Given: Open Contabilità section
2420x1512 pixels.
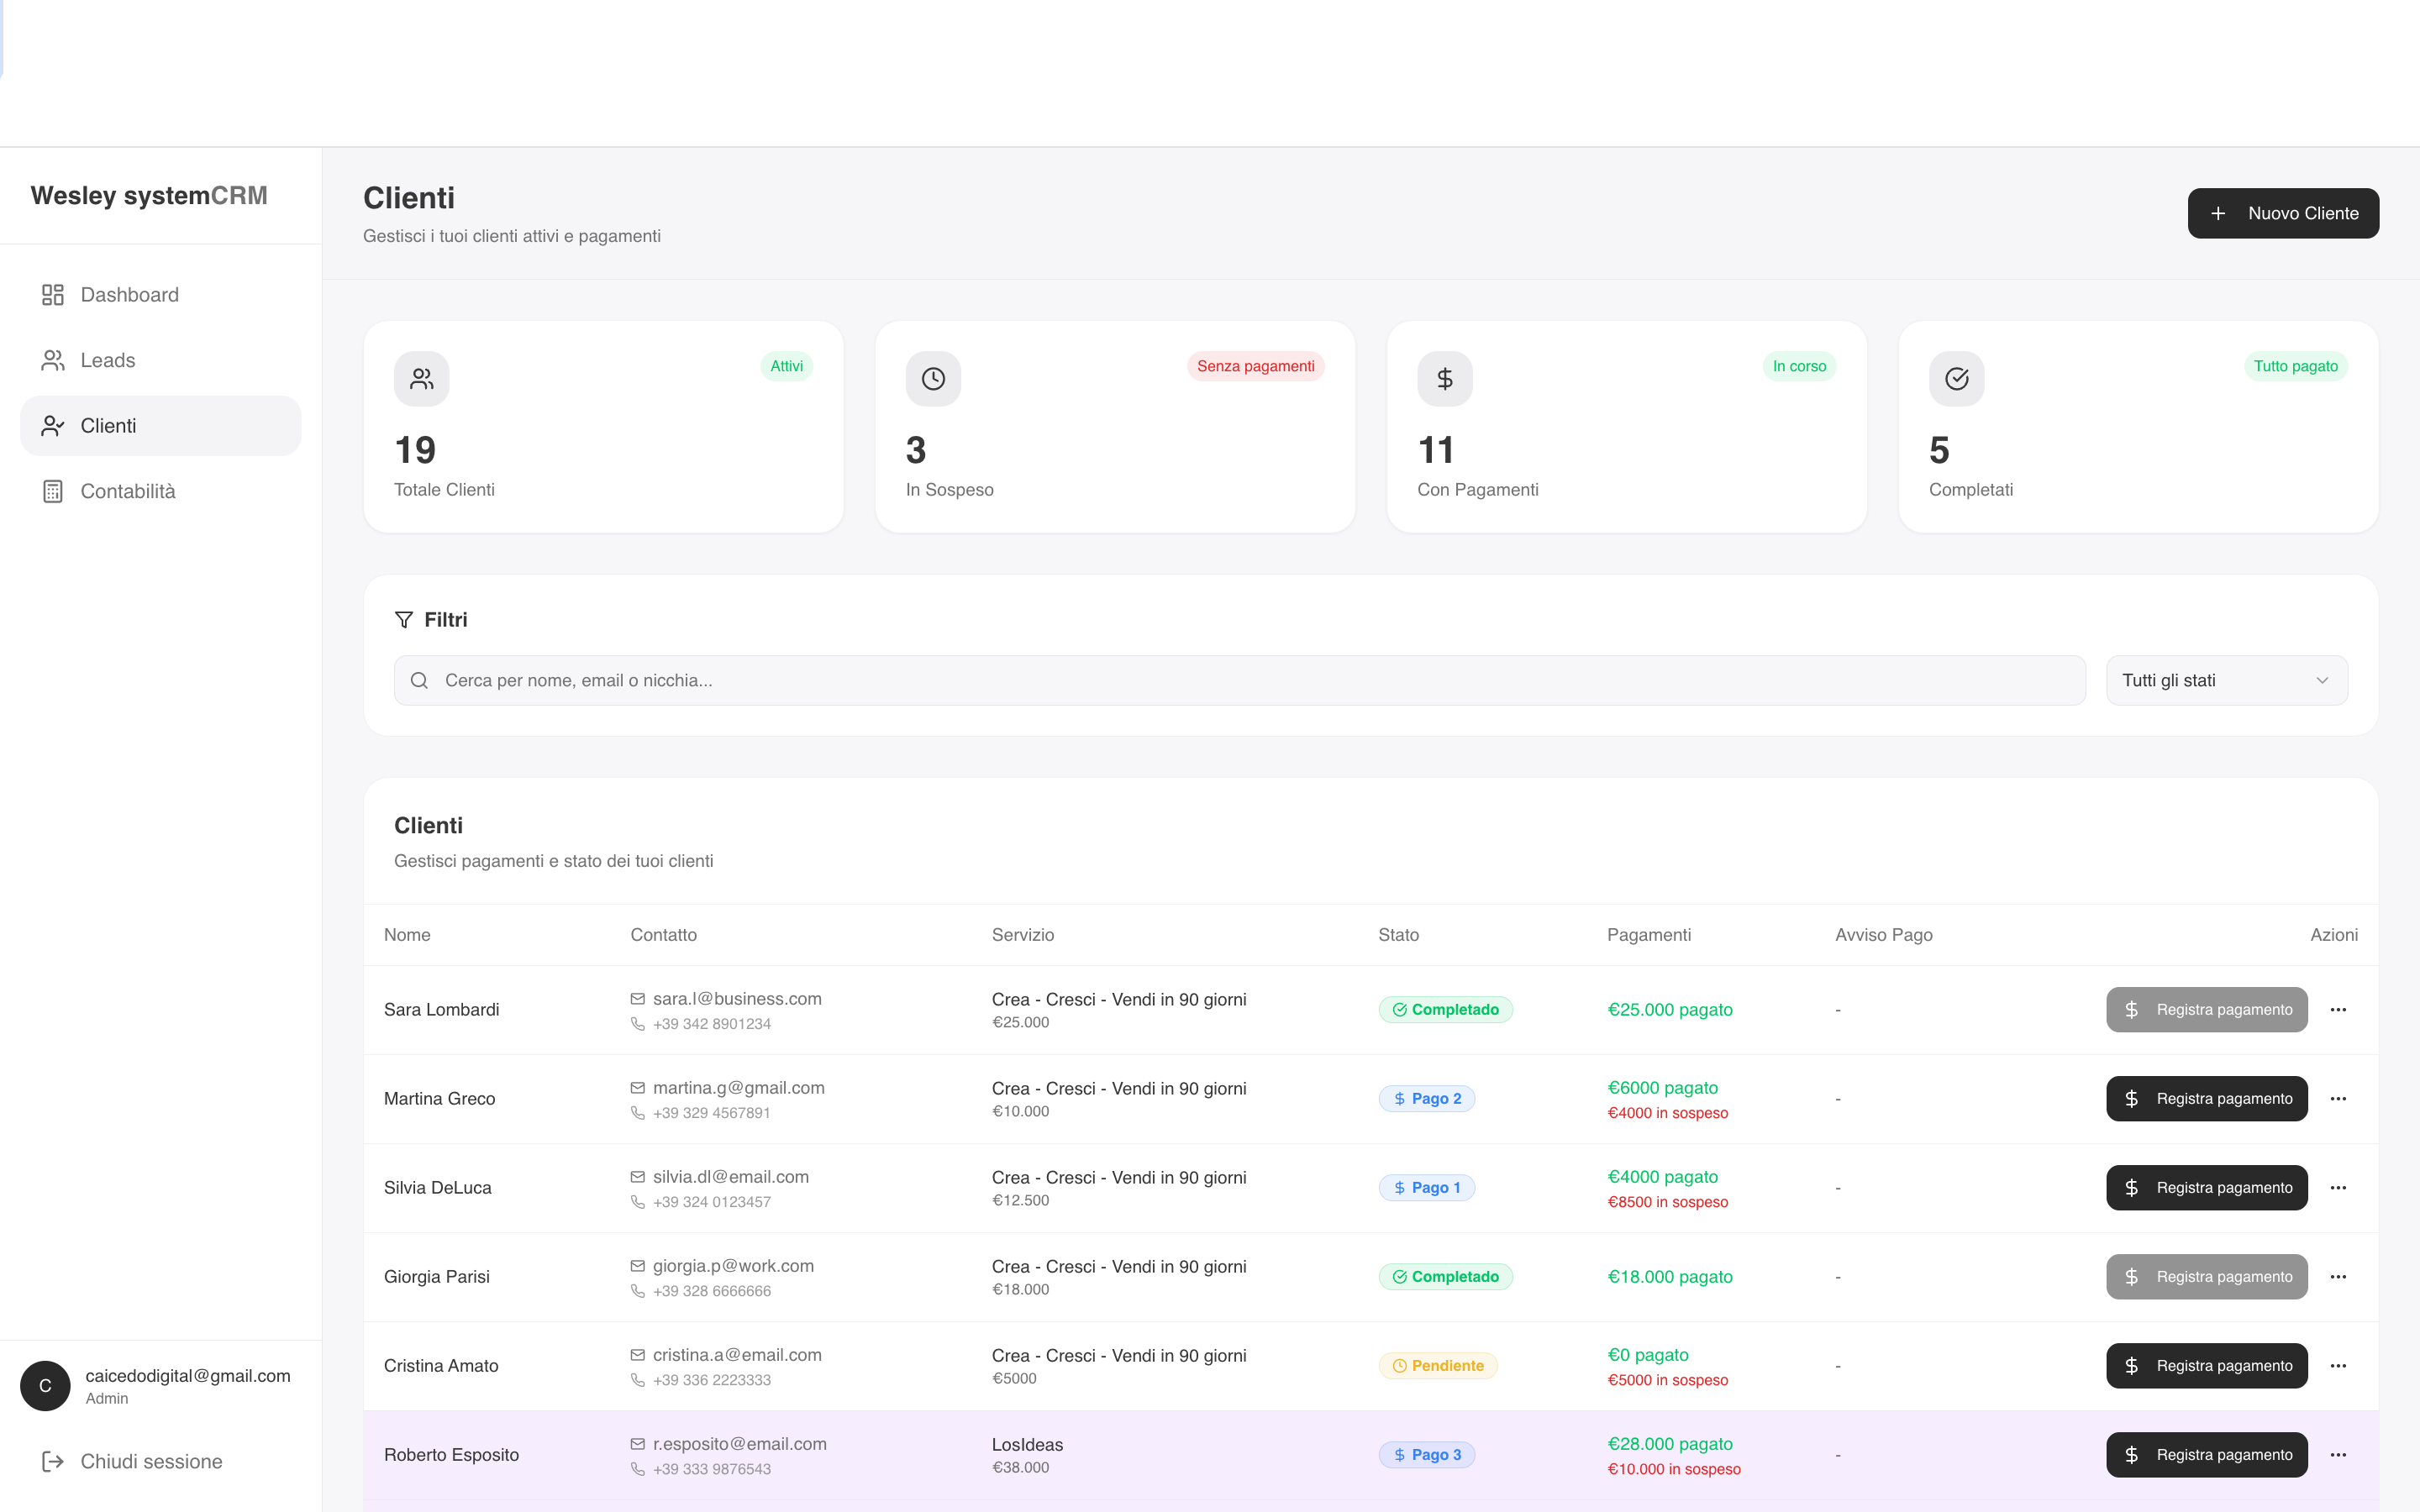Looking at the screenshot, I should pos(160,491).
